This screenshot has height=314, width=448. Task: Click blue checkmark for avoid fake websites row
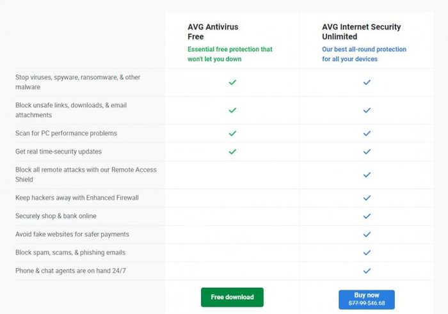click(367, 235)
